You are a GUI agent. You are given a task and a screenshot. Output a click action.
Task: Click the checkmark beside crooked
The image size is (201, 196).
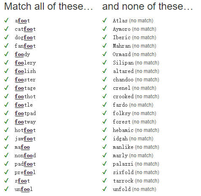(x=105, y=96)
